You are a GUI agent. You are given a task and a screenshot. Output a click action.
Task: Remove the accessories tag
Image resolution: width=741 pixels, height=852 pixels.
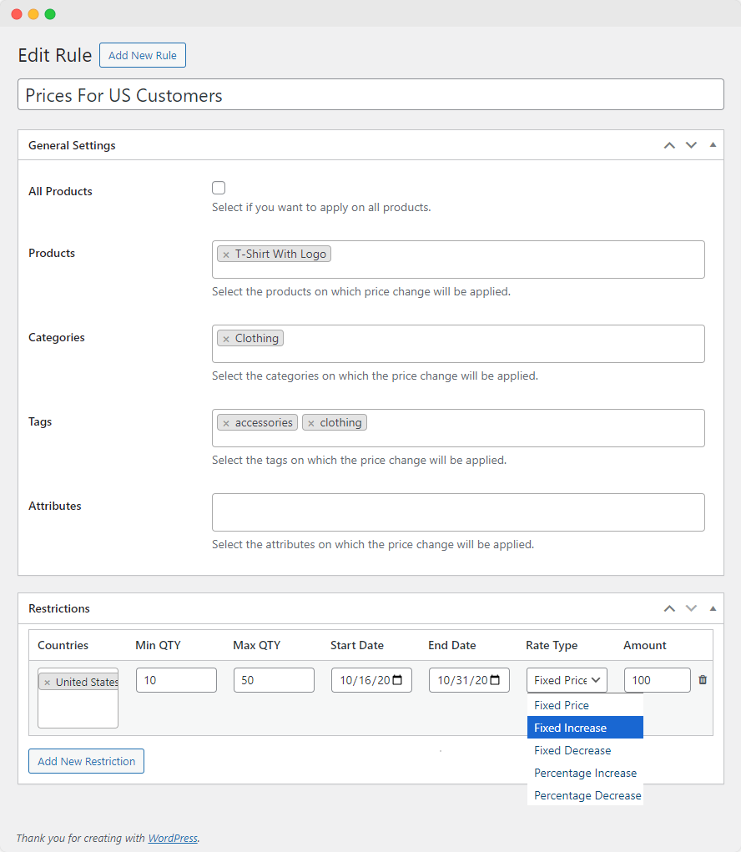[226, 423]
